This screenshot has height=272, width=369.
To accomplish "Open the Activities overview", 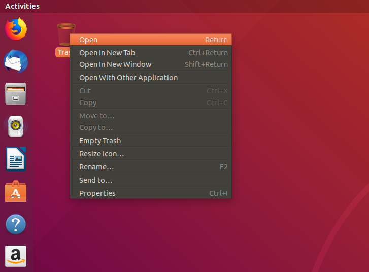I will 22,6.
